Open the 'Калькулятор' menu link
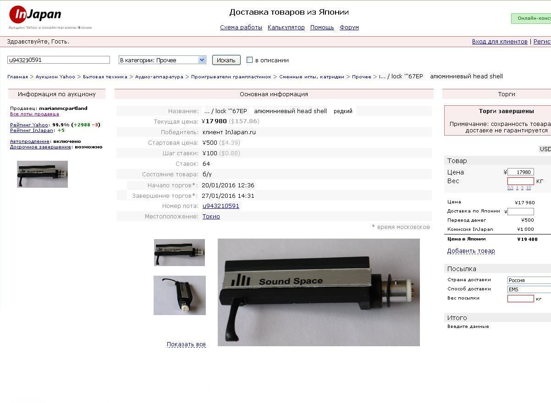 [x=286, y=27]
